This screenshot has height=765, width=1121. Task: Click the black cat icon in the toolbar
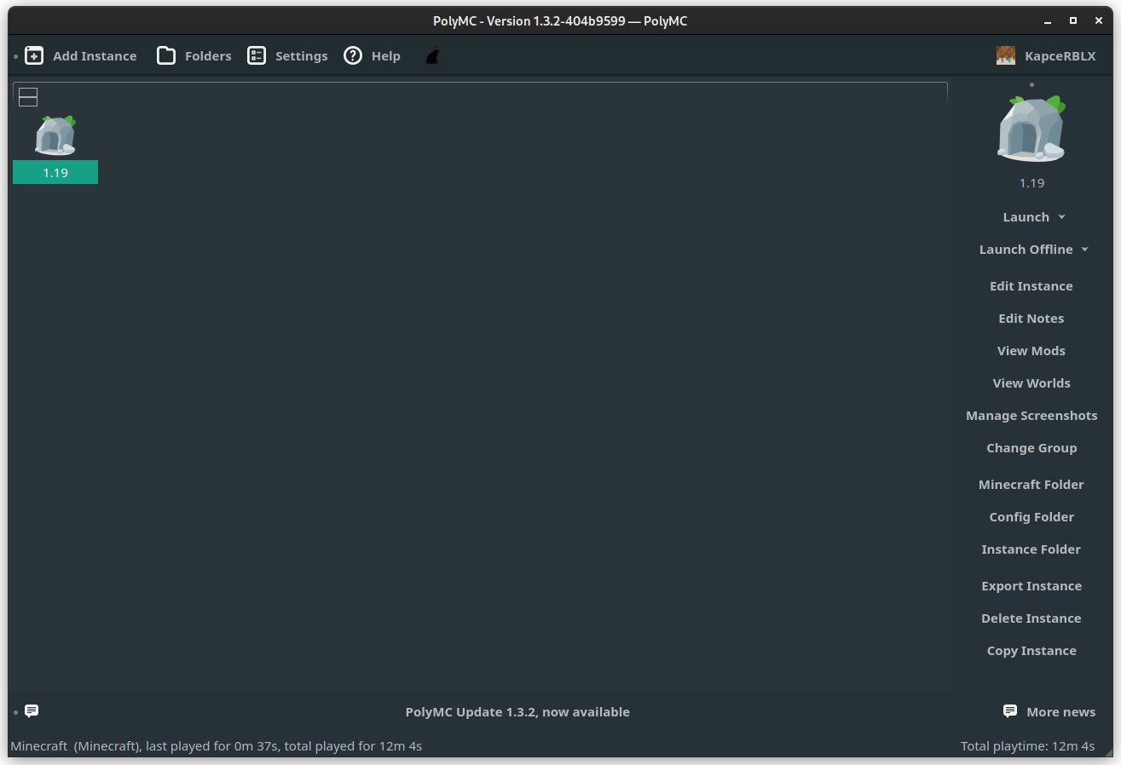432,55
